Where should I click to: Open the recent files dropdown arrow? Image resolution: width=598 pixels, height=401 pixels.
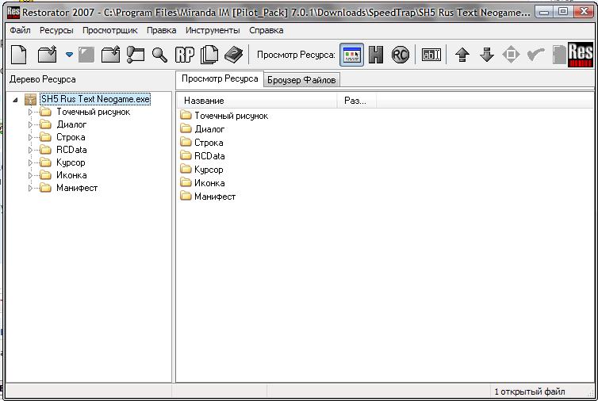click(69, 55)
